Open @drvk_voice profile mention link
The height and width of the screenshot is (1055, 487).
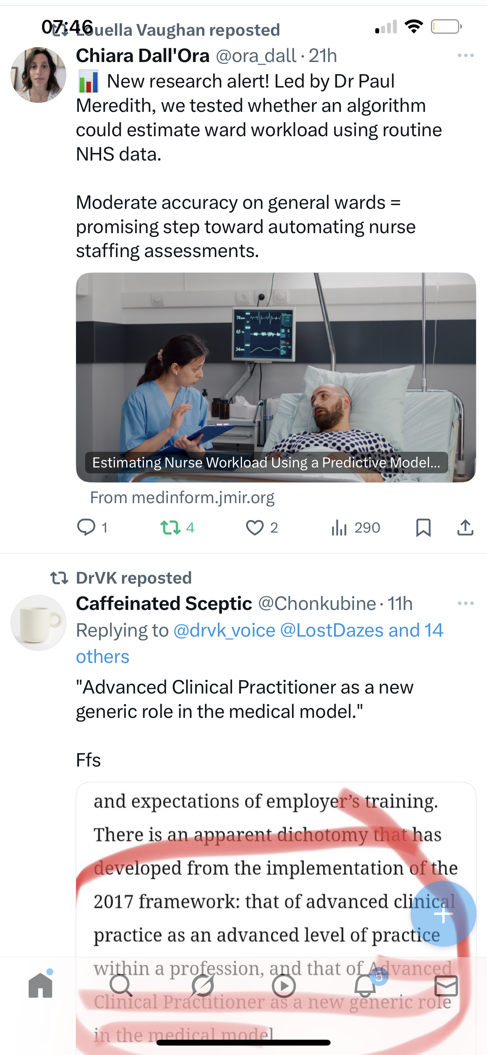224,630
